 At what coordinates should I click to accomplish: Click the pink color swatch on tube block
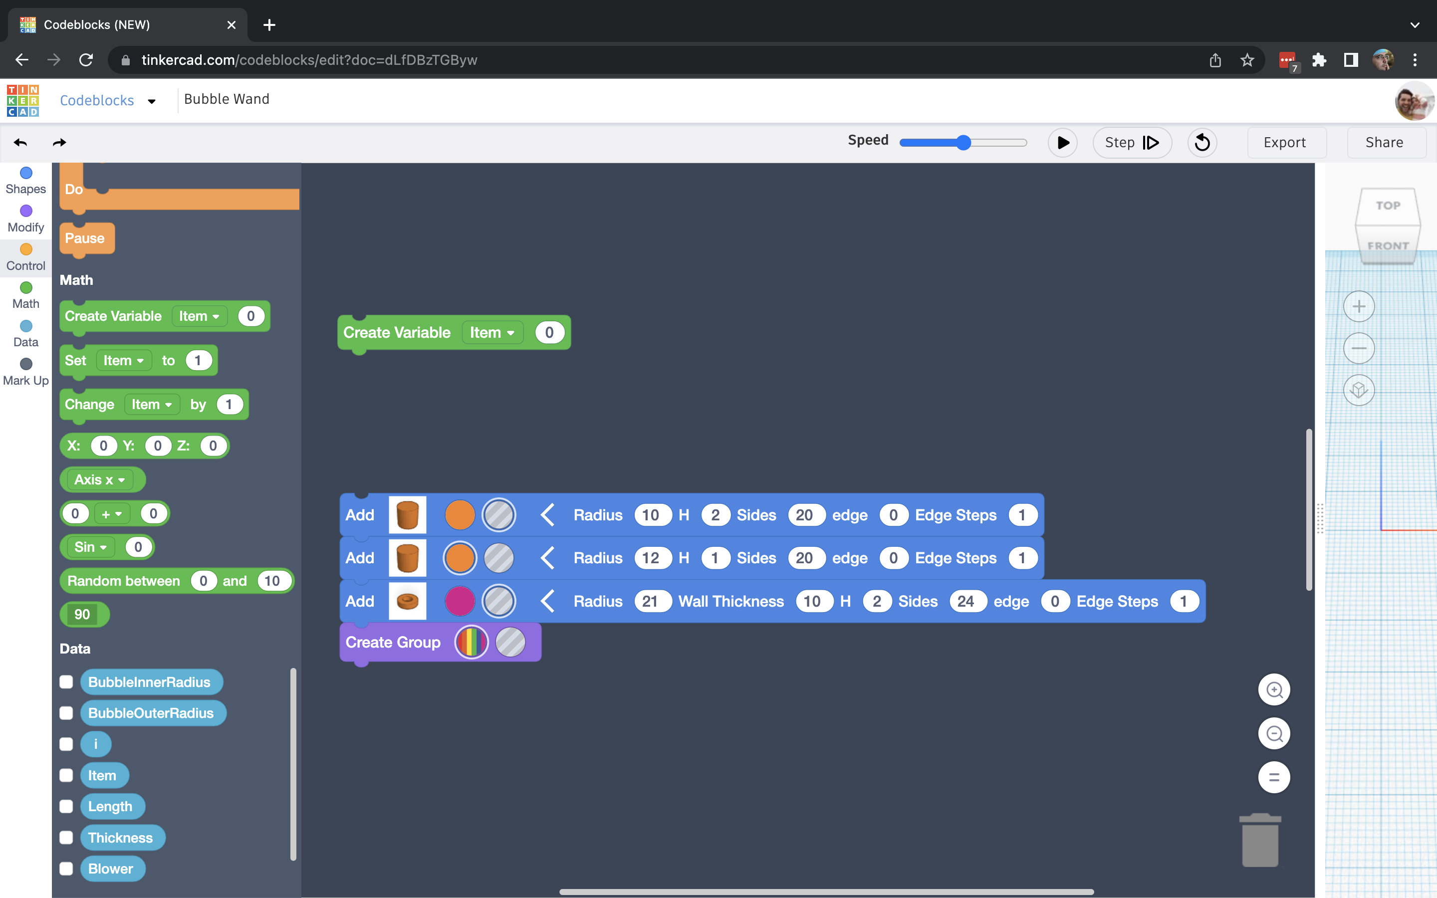pyautogui.click(x=460, y=601)
